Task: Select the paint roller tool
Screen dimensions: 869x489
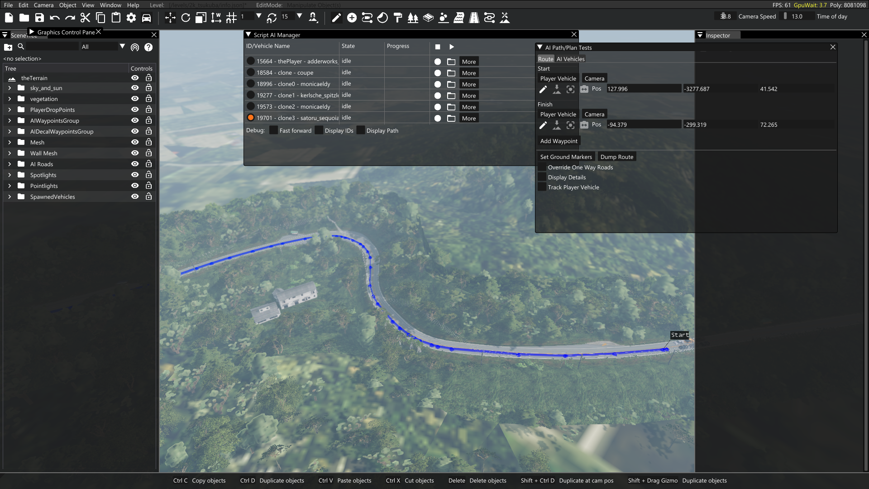Action: pos(398,18)
